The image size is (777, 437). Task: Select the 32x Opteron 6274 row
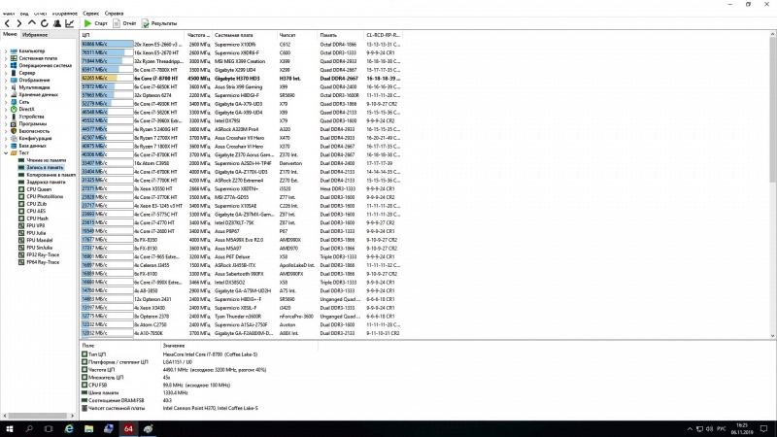click(x=241, y=95)
